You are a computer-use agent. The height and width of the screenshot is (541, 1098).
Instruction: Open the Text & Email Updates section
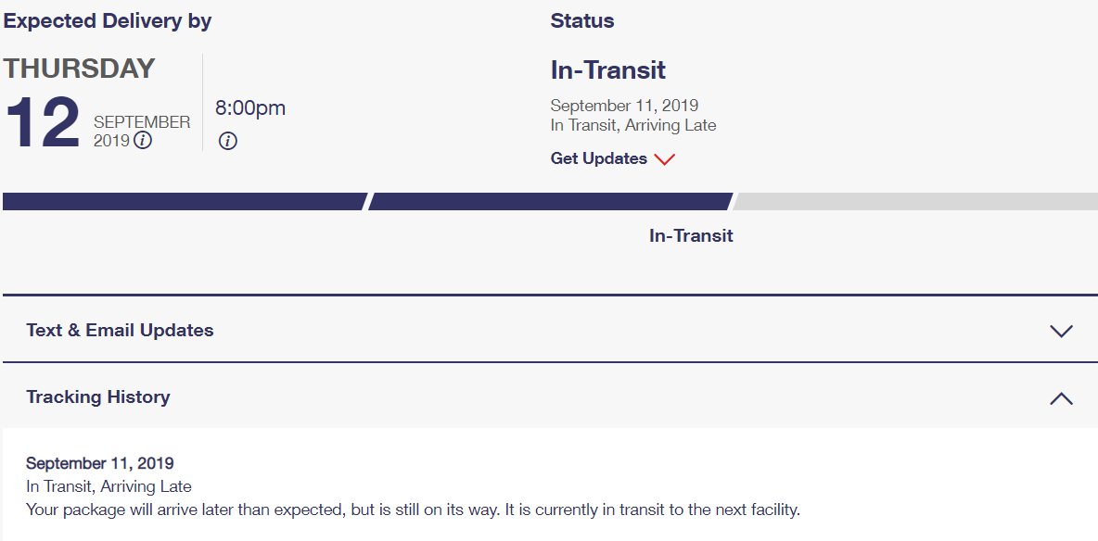coord(549,331)
